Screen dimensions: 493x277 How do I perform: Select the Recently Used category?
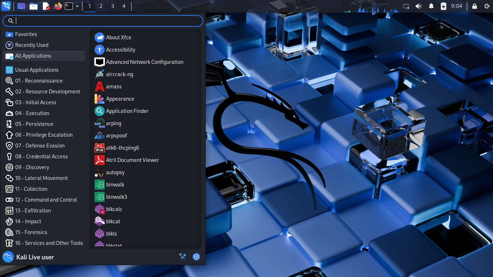(x=31, y=45)
